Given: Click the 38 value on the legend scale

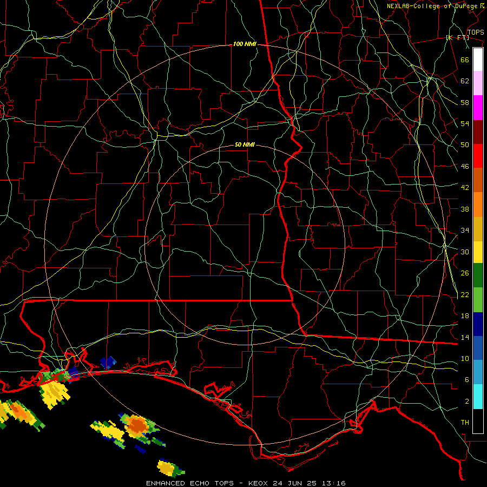Looking at the screenshot, I should 465,209.
